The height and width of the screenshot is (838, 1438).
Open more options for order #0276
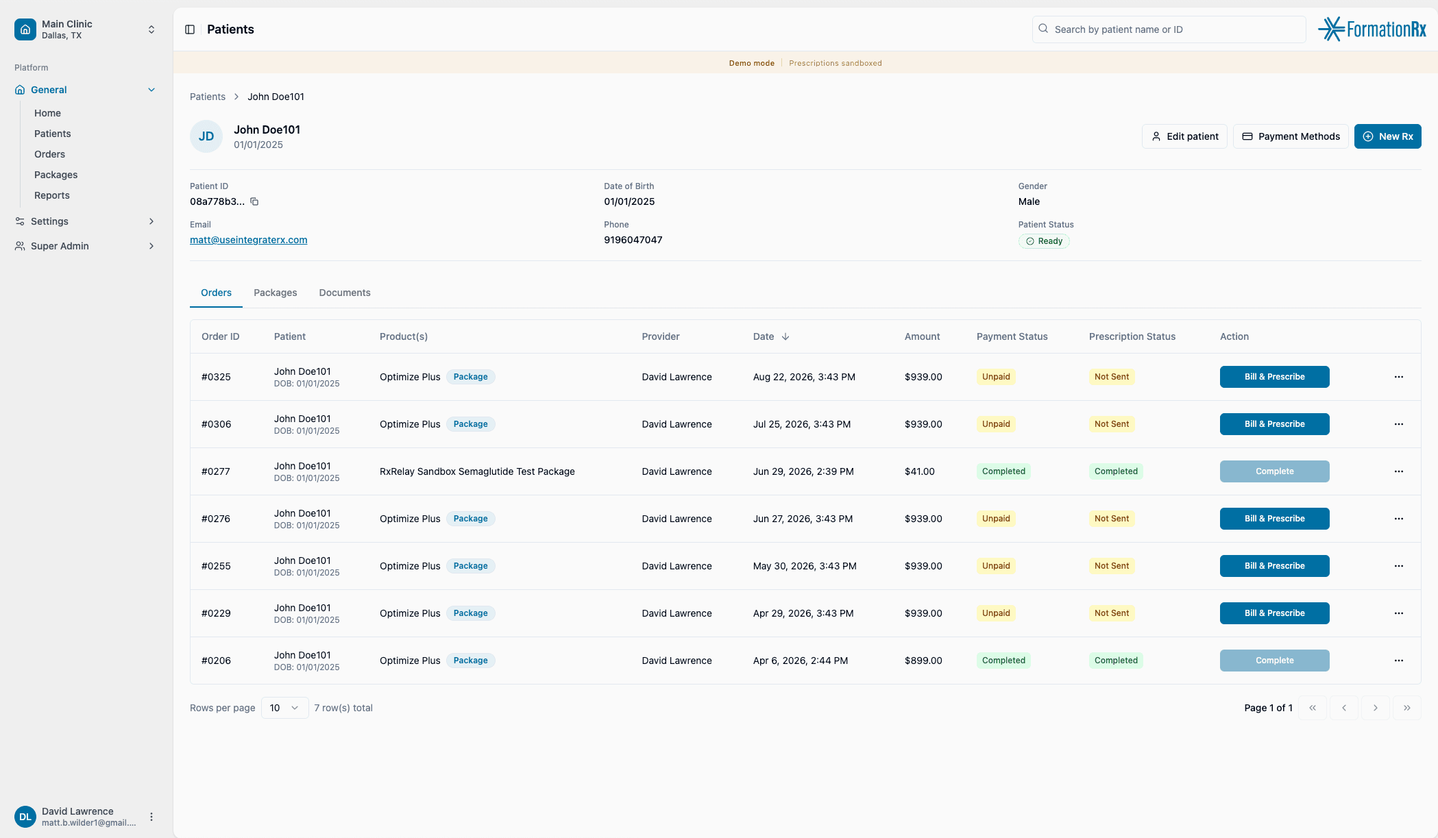(1399, 519)
